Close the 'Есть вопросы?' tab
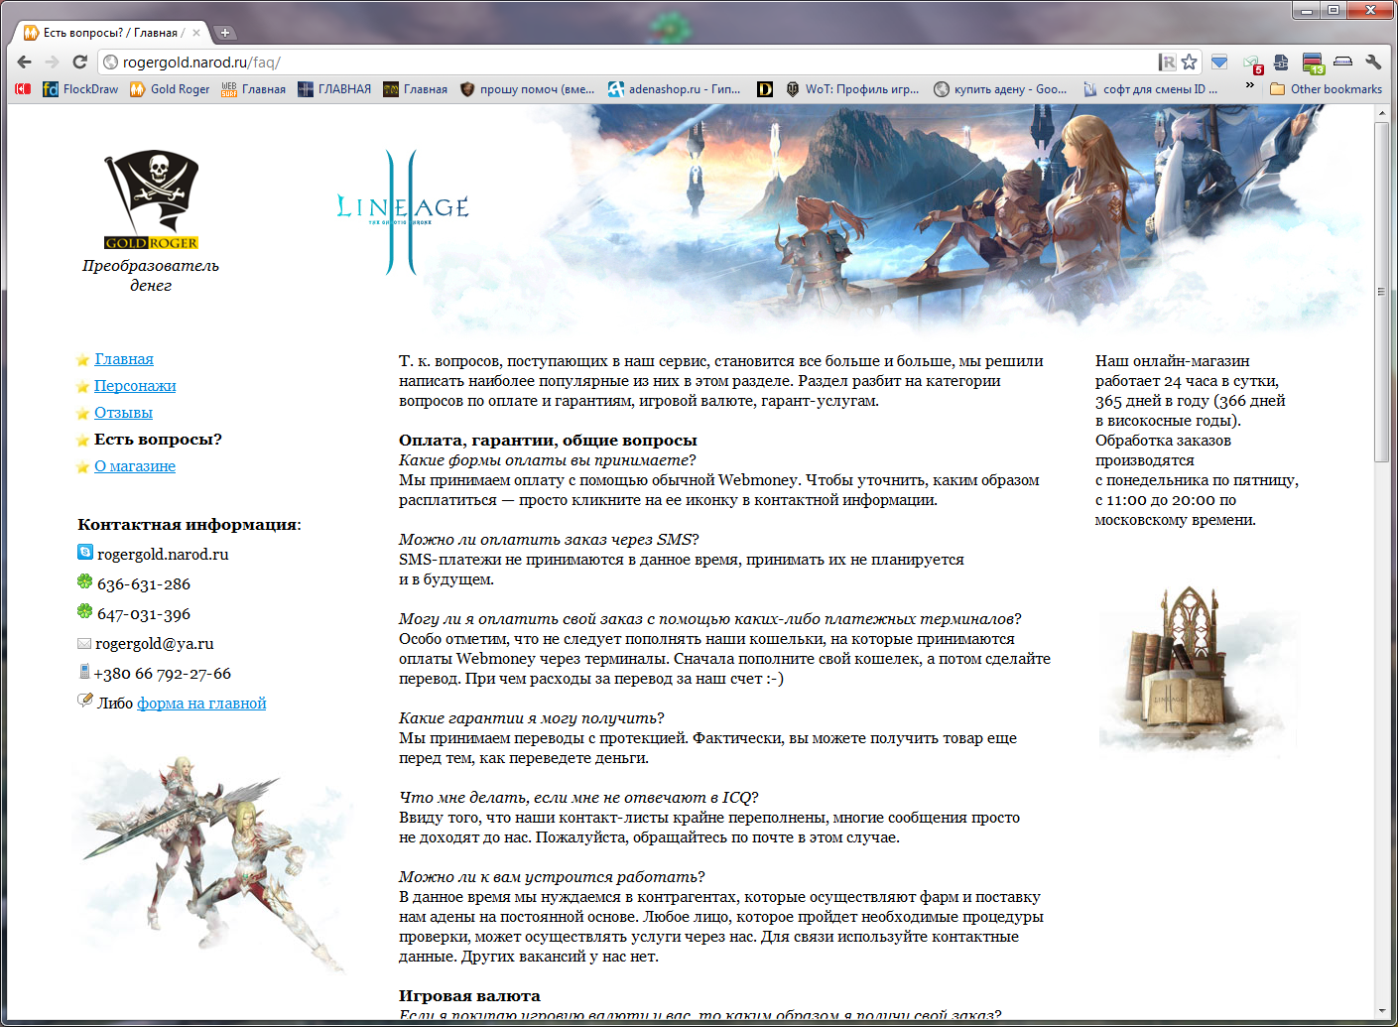Screen dimensions: 1398x1027 click(196, 33)
